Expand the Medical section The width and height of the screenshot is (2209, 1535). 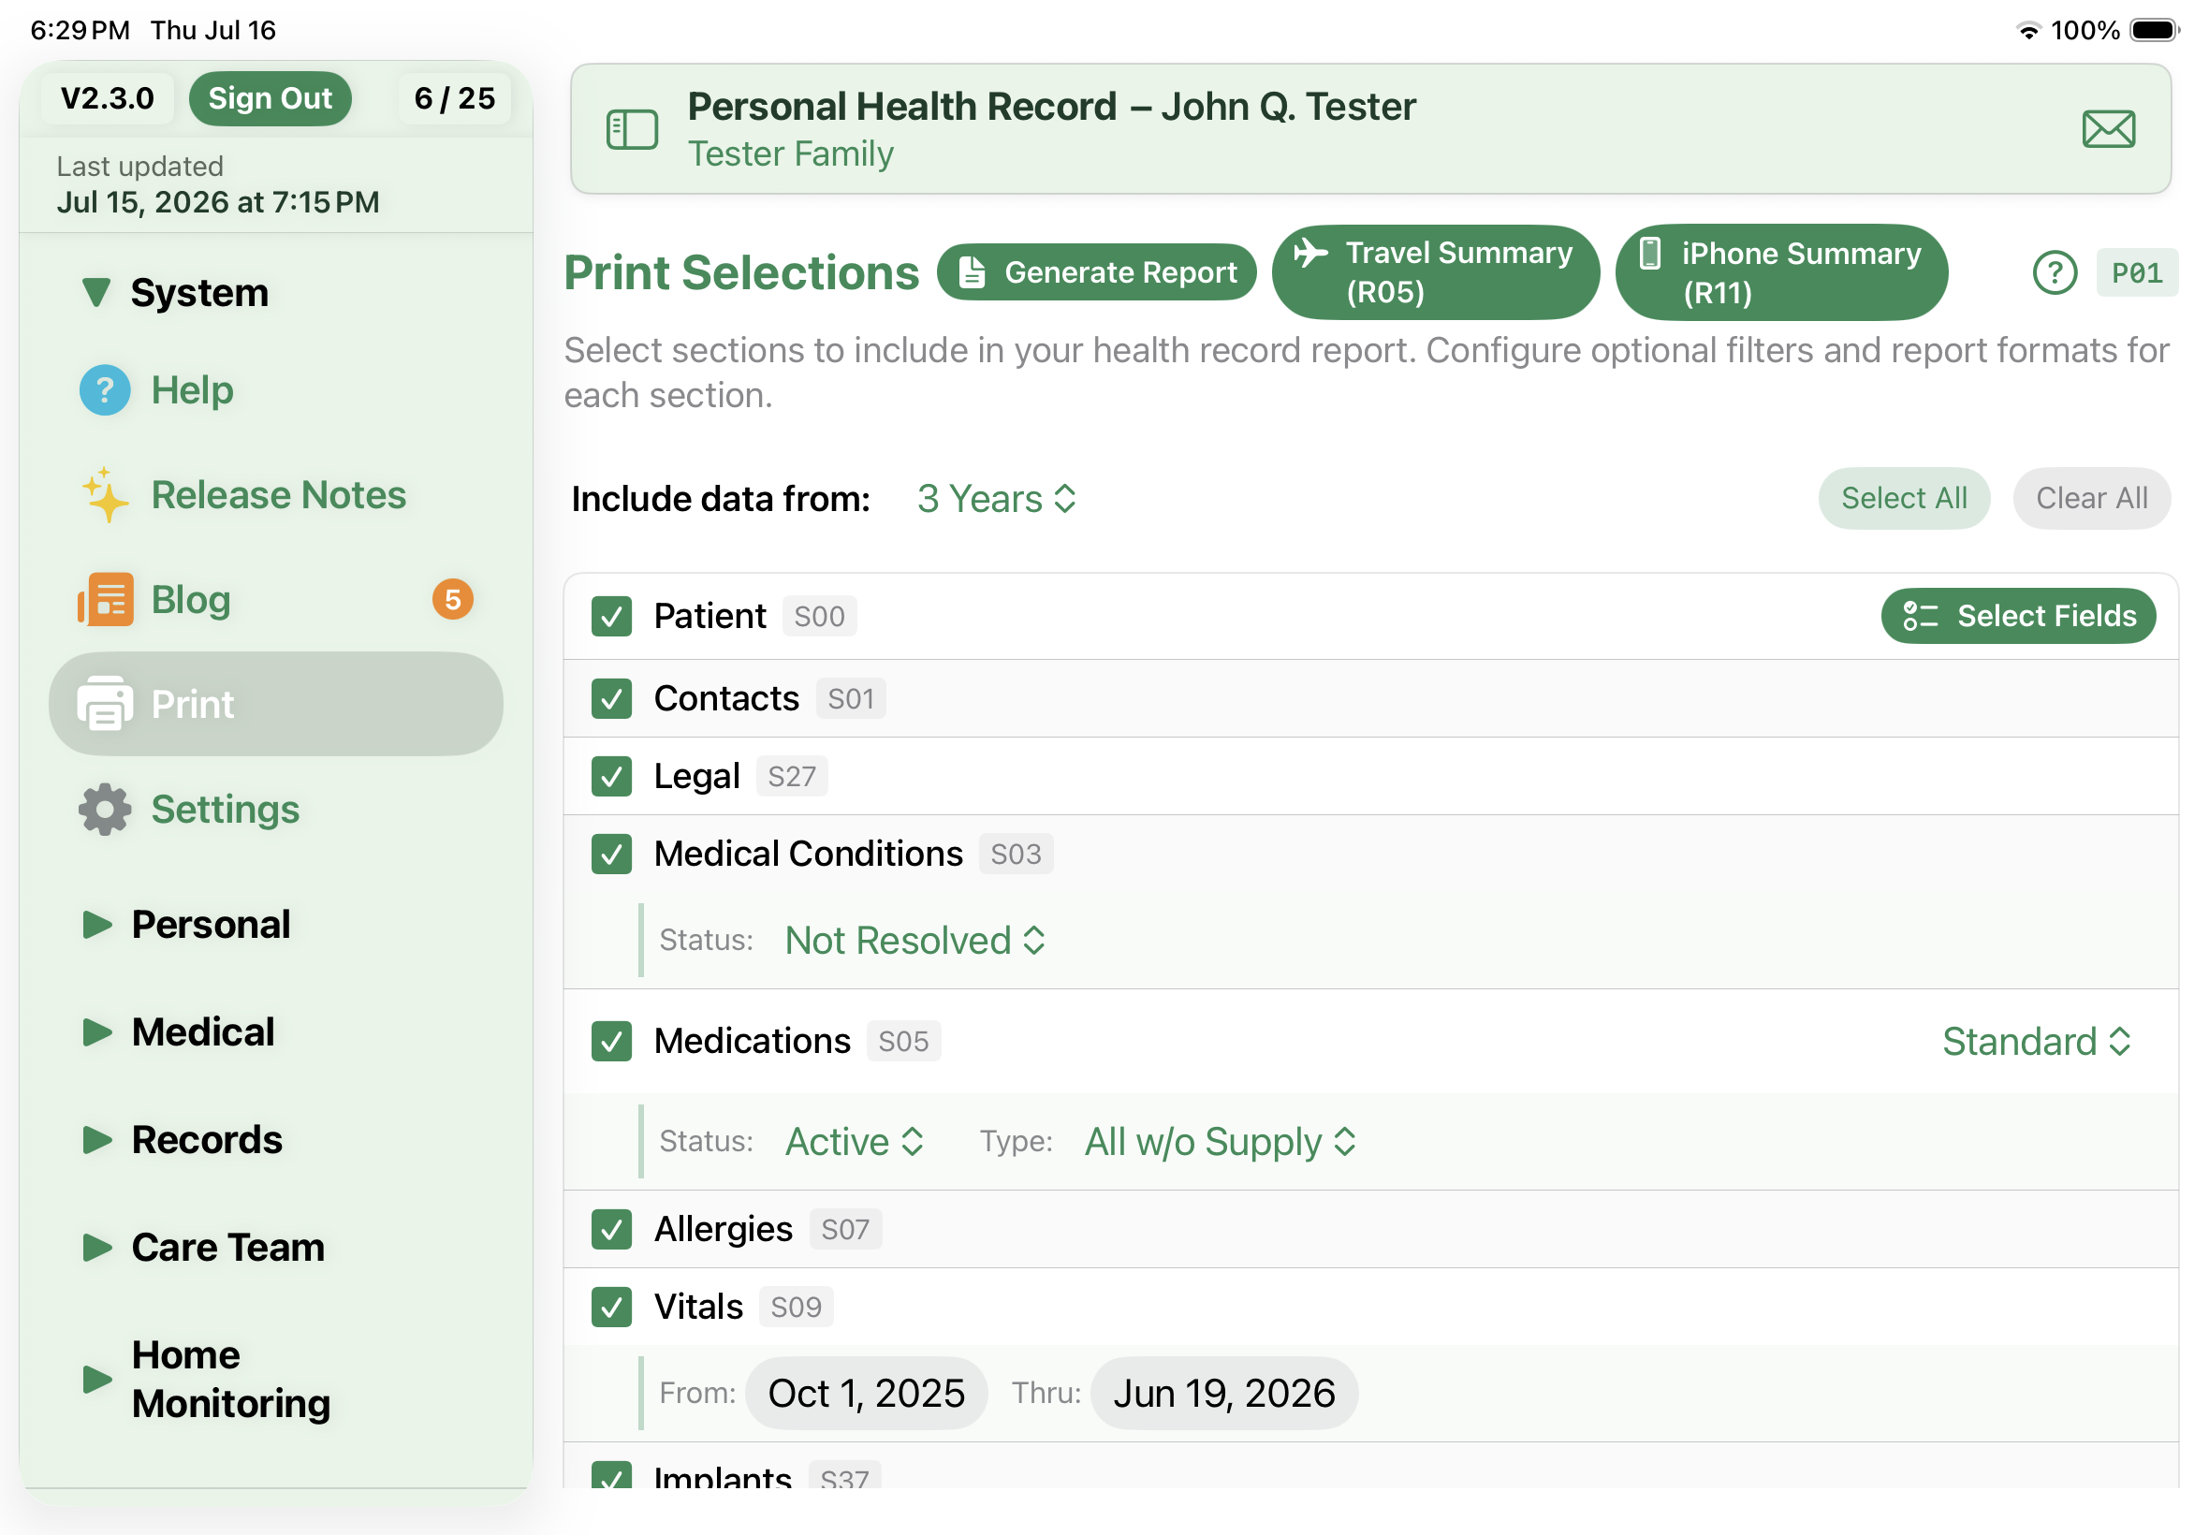(96, 1032)
